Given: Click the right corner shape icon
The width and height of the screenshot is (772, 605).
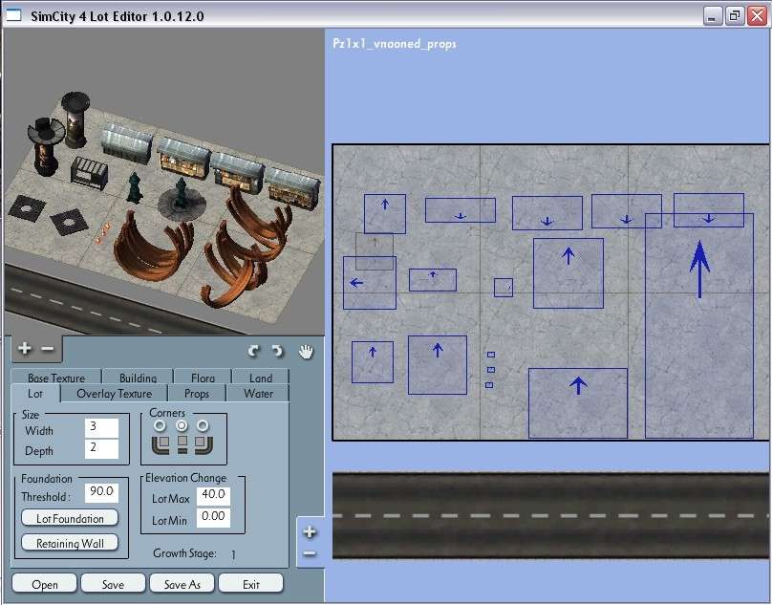Looking at the screenshot, I should click(204, 444).
